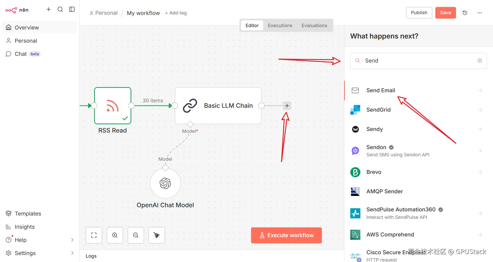The height and width of the screenshot is (262, 493).
Task: Click the Send Email envelope icon
Action: 355,90
